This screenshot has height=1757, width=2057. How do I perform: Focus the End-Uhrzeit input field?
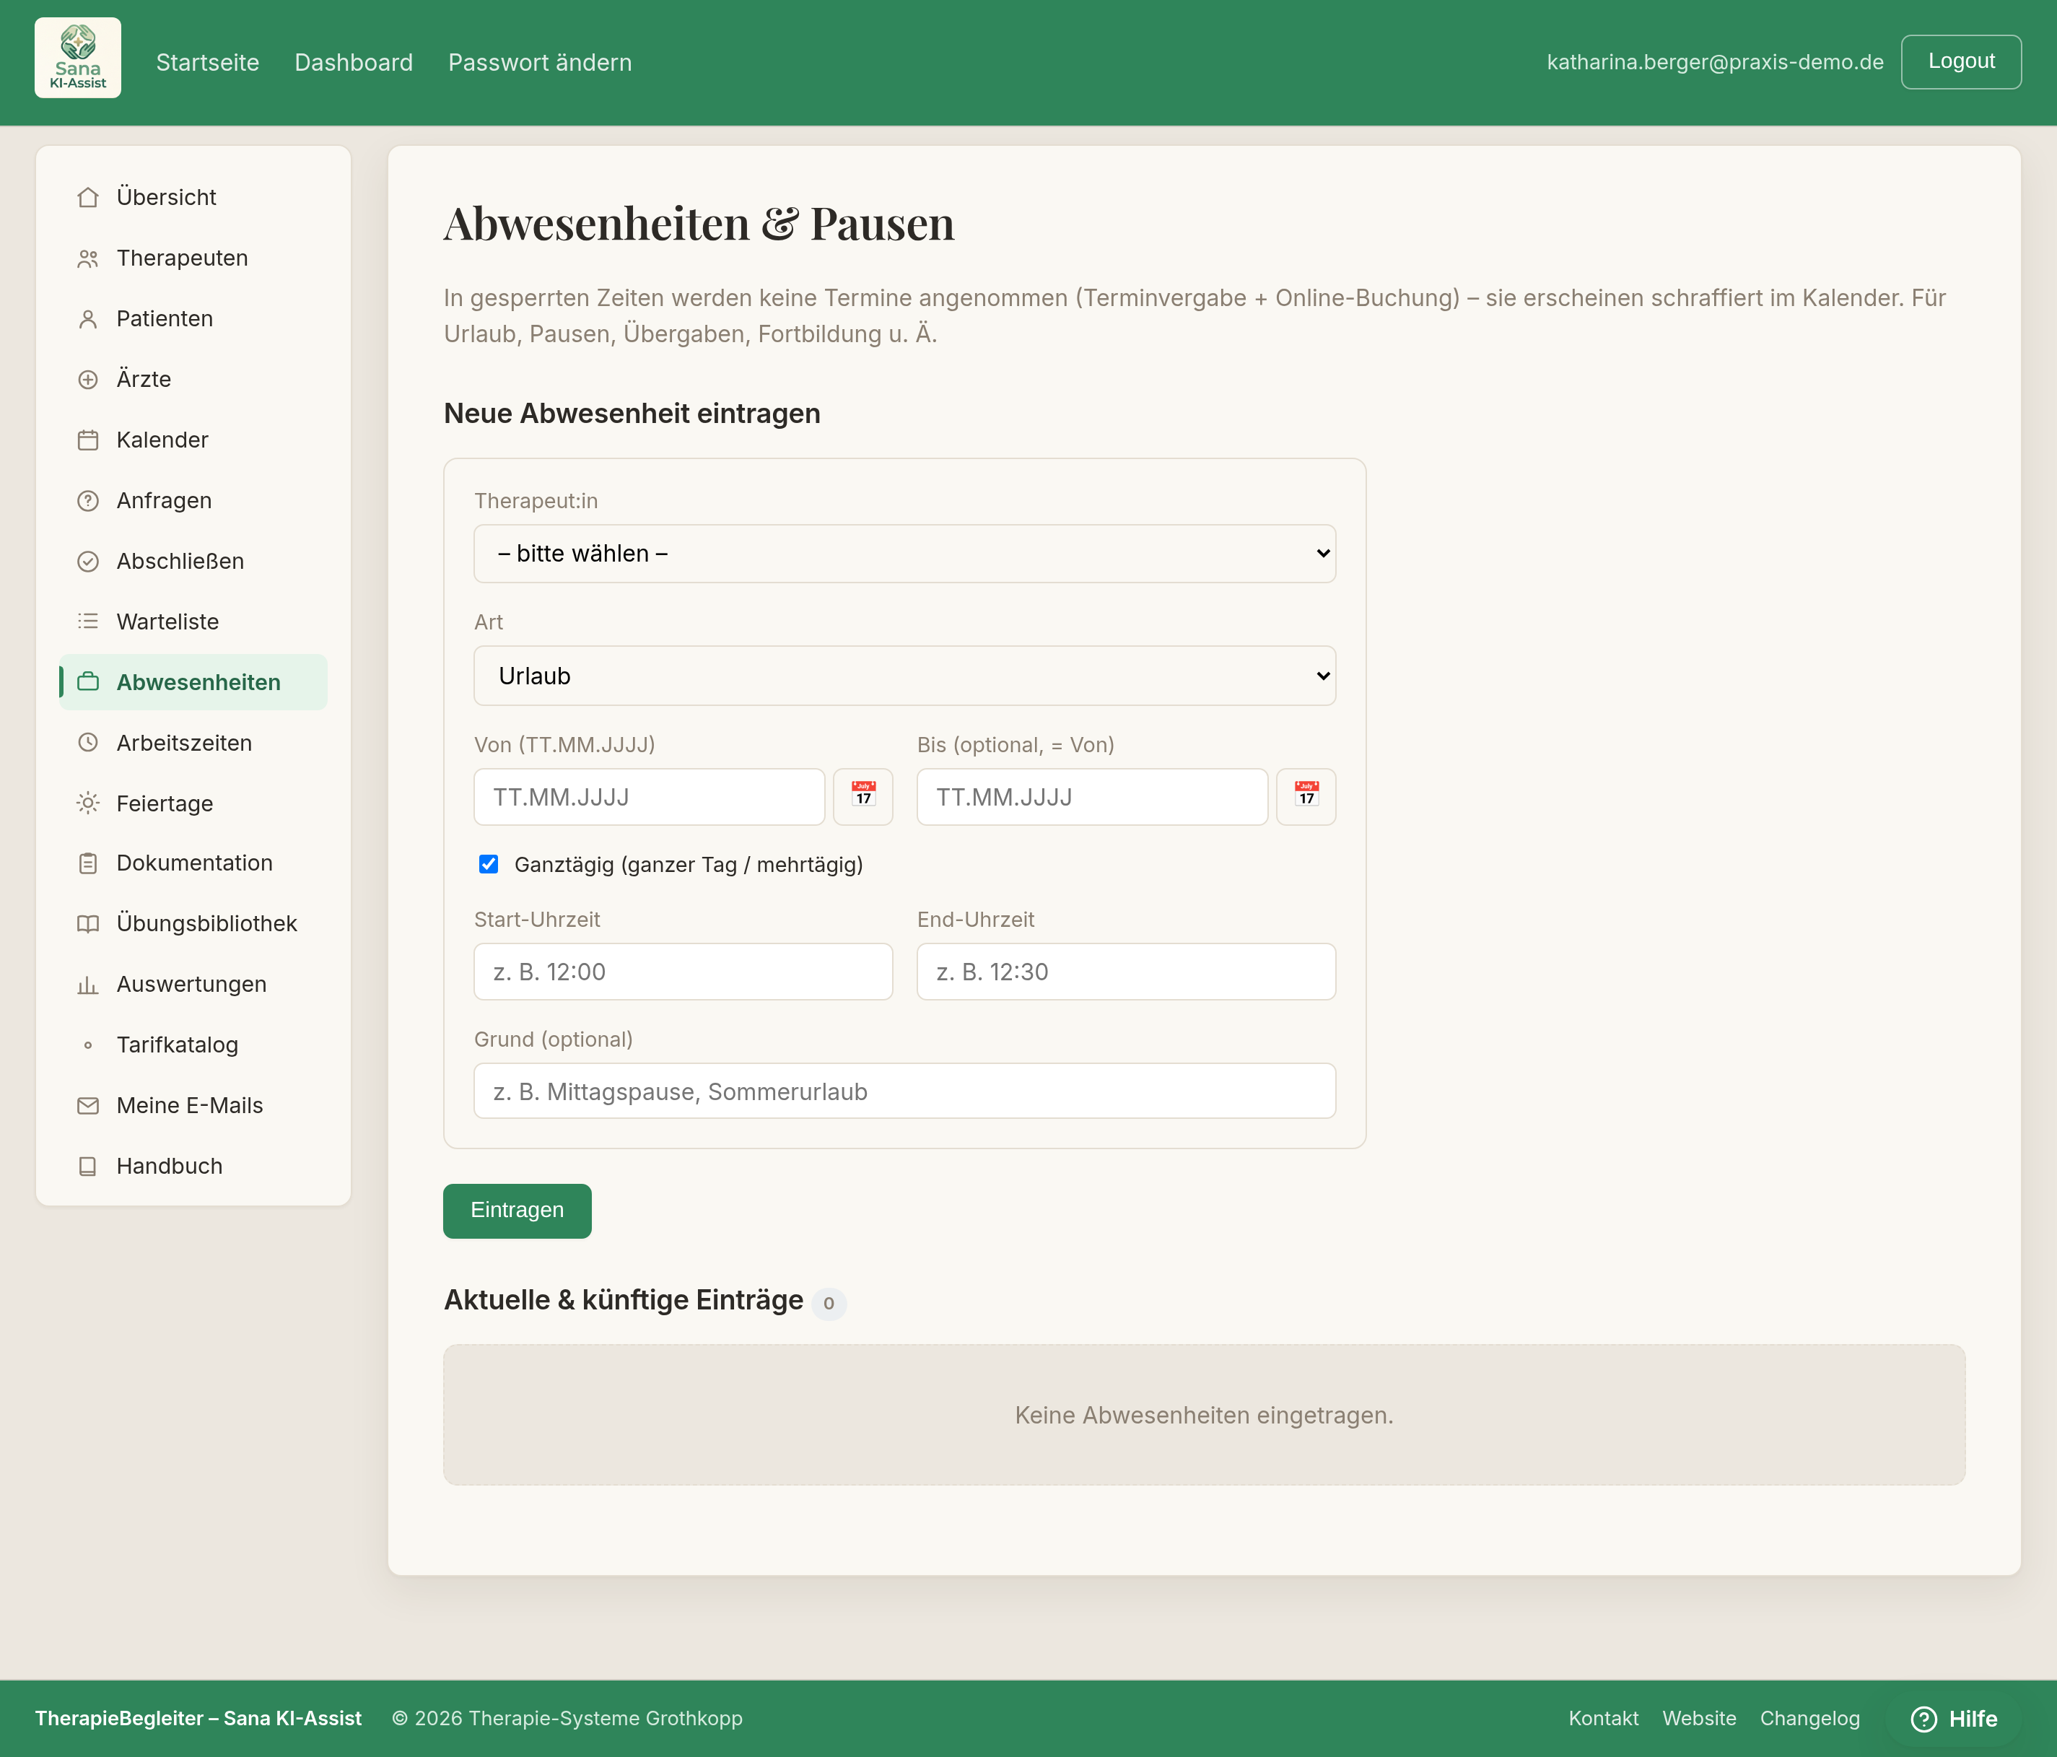click(1126, 971)
